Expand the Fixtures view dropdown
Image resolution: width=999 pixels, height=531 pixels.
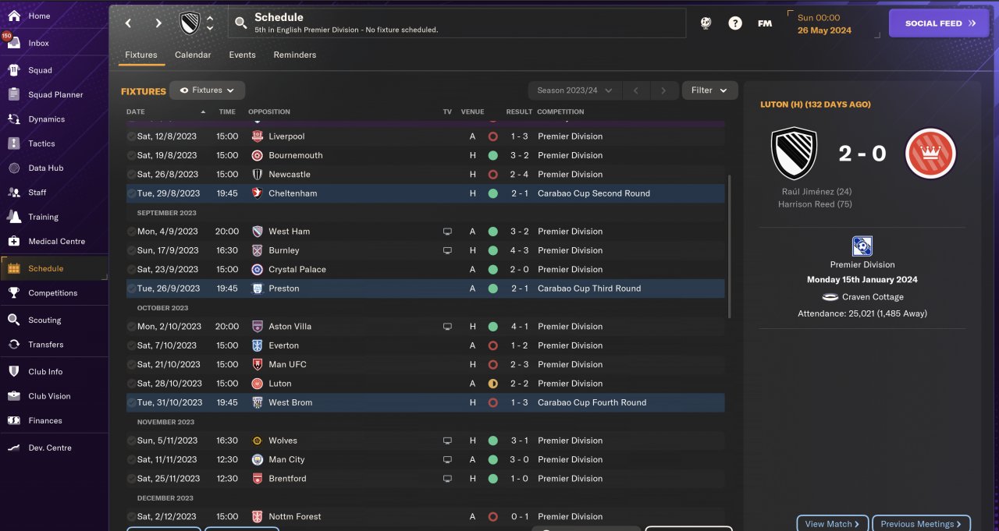[208, 90]
